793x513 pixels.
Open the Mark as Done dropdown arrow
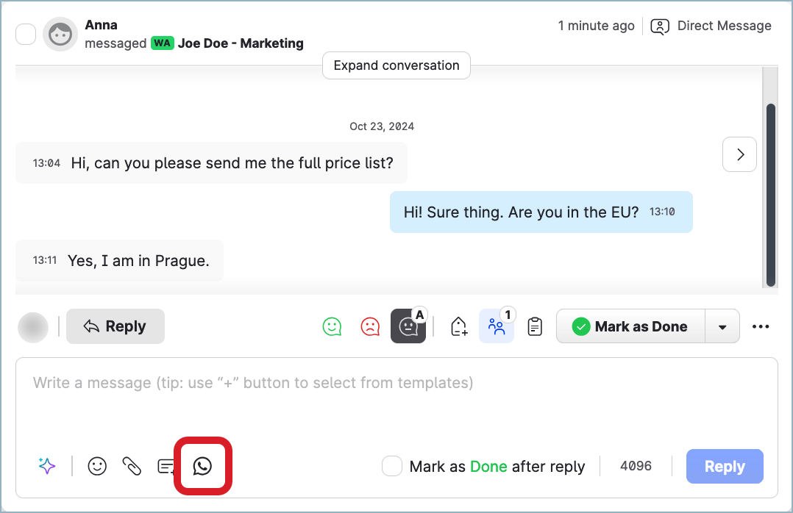pos(722,326)
